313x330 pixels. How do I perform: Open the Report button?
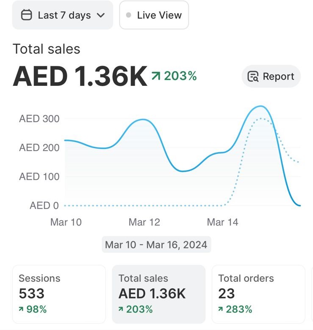click(x=271, y=77)
